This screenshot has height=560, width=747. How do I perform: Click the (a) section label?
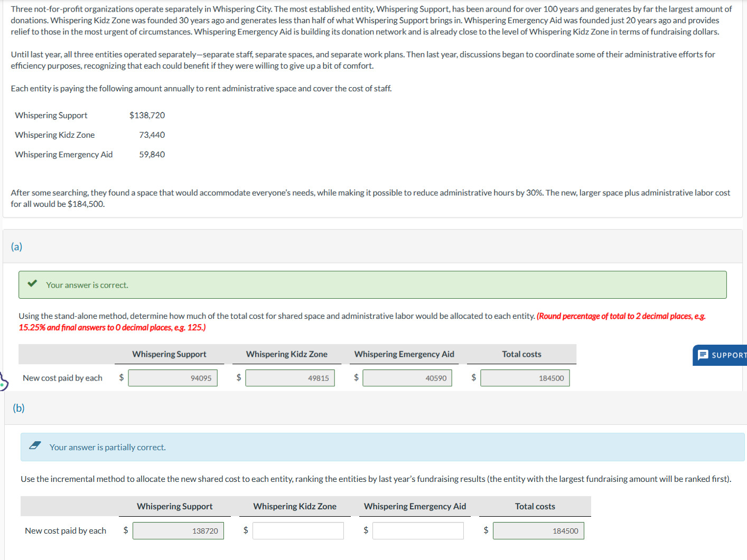(16, 246)
